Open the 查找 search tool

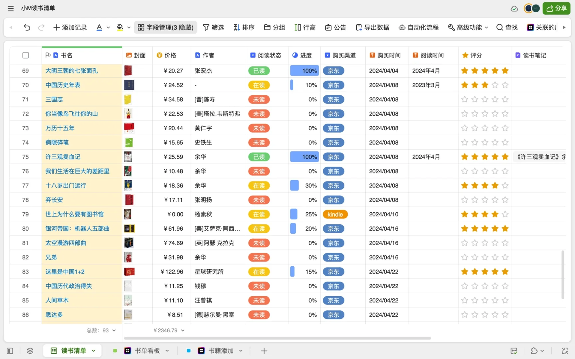point(506,27)
